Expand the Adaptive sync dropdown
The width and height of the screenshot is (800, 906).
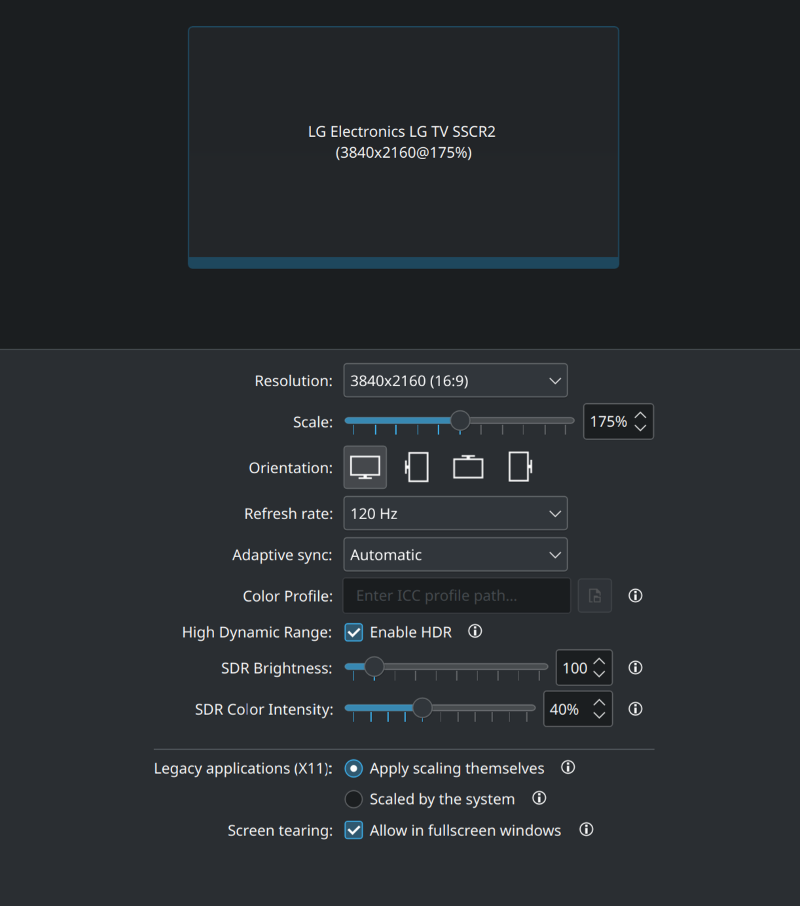[455, 555]
